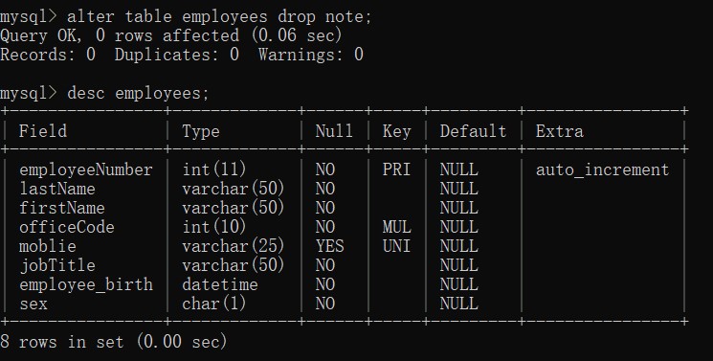Select the 'Query OK, 0 rows affected' line
This screenshot has width=713, height=361.
[x=171, y=36]
